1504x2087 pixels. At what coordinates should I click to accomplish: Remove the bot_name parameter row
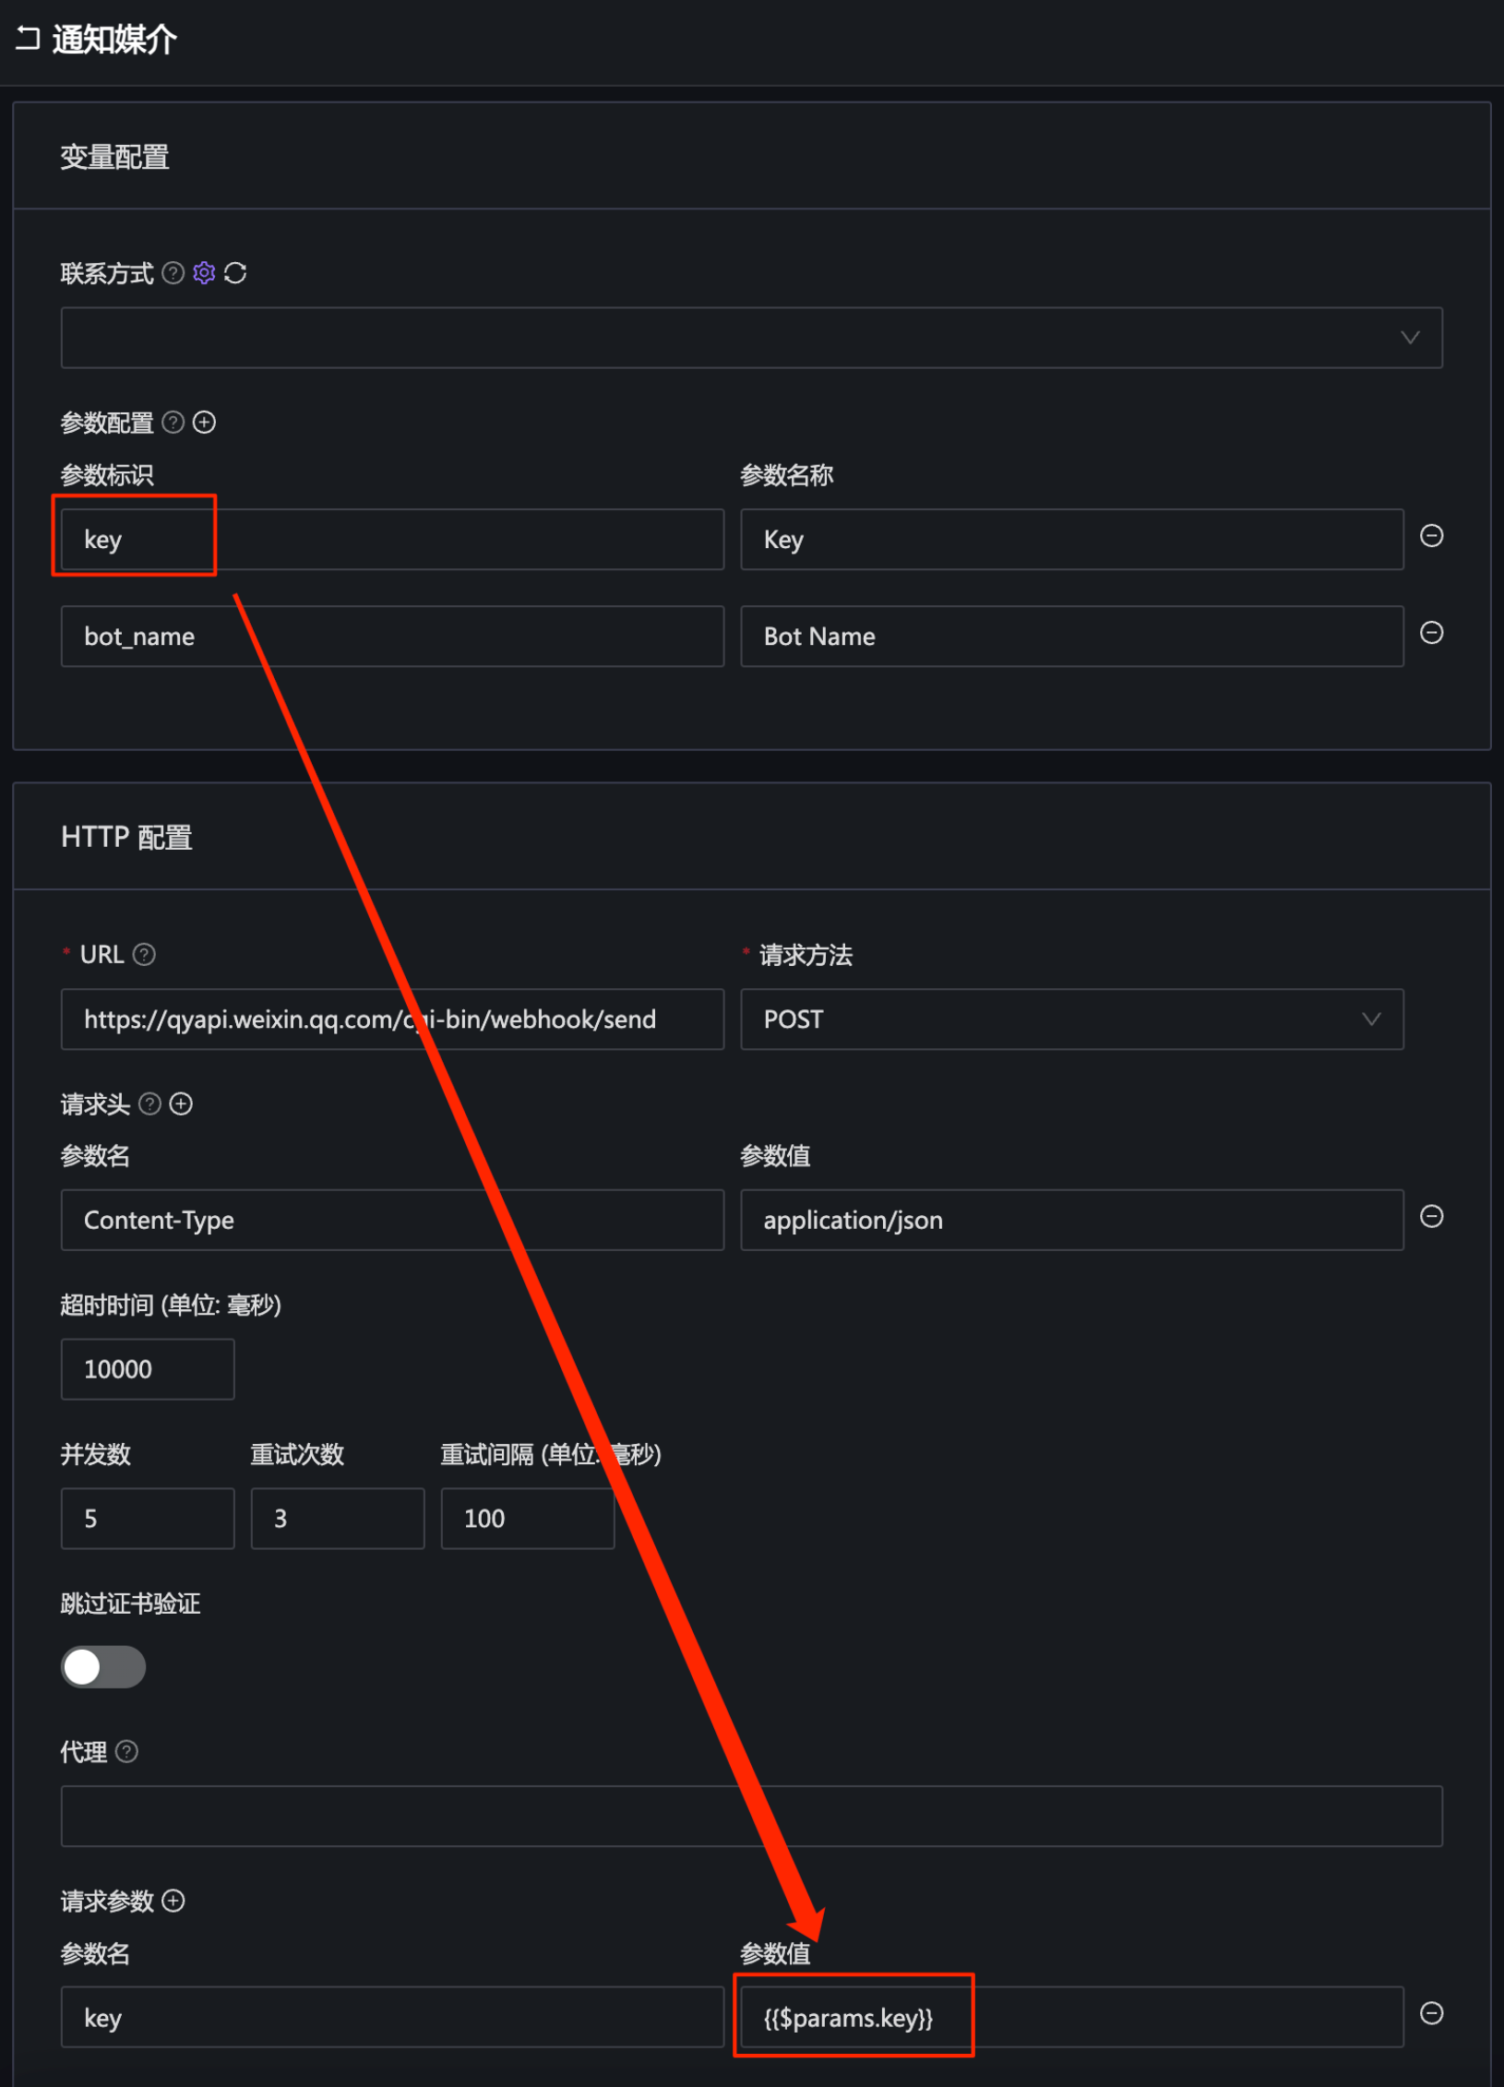[x=1431, y=633]
